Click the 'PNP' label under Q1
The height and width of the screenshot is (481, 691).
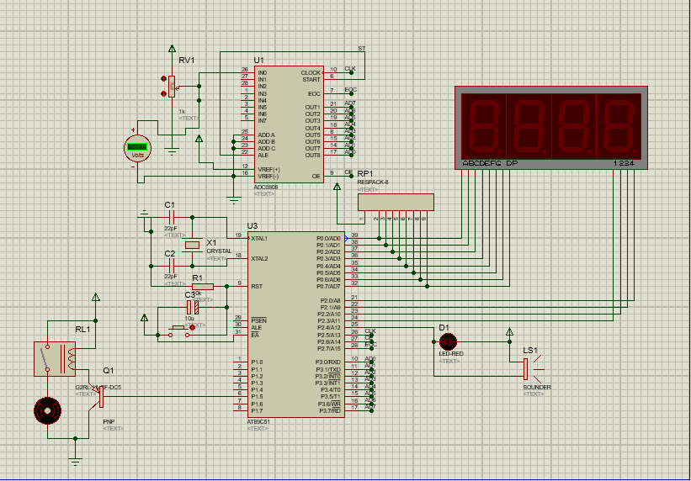(109, 421)
